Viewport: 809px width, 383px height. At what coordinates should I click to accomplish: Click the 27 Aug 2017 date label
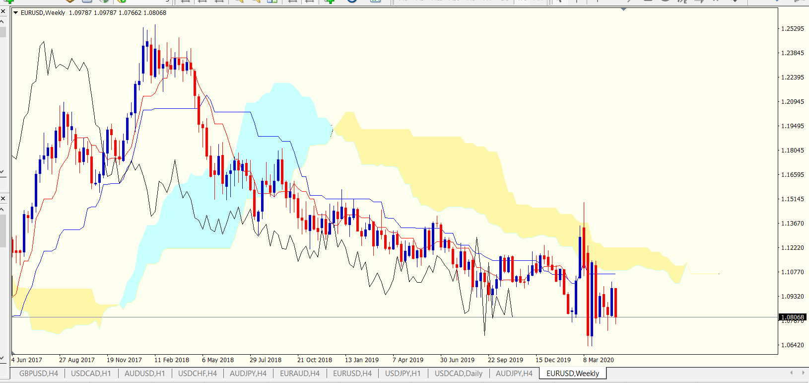coord(77,360)
